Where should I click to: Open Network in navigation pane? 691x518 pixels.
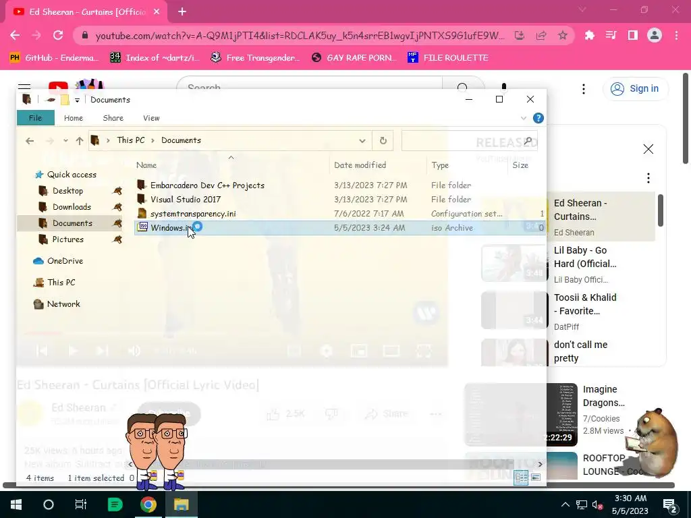click(63, 304)
